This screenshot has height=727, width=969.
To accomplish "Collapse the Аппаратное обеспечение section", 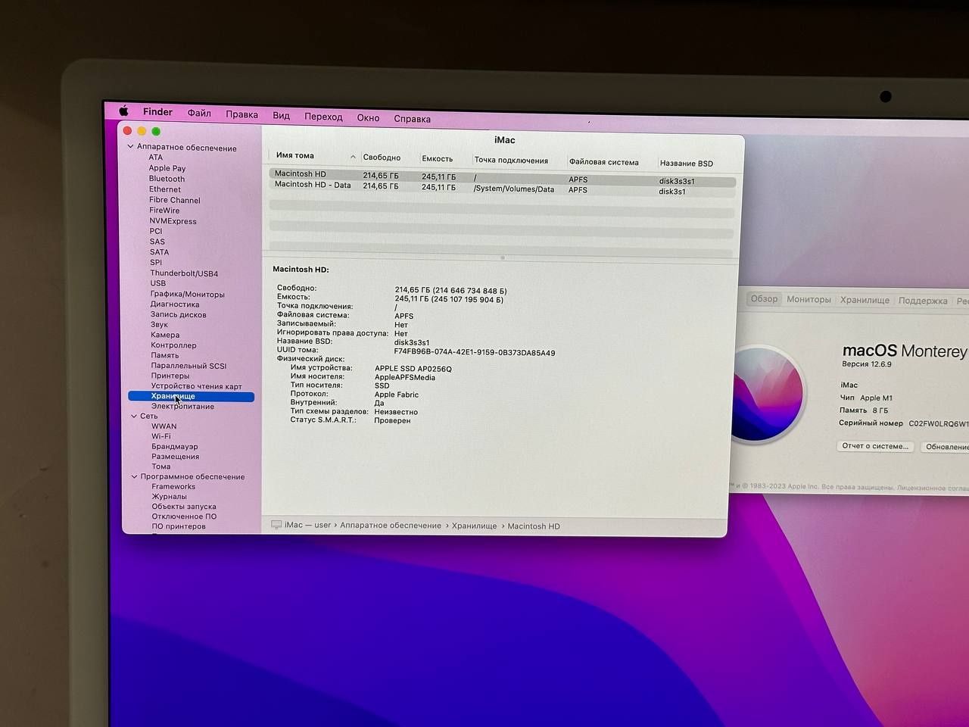I will [x=131, y=147].
